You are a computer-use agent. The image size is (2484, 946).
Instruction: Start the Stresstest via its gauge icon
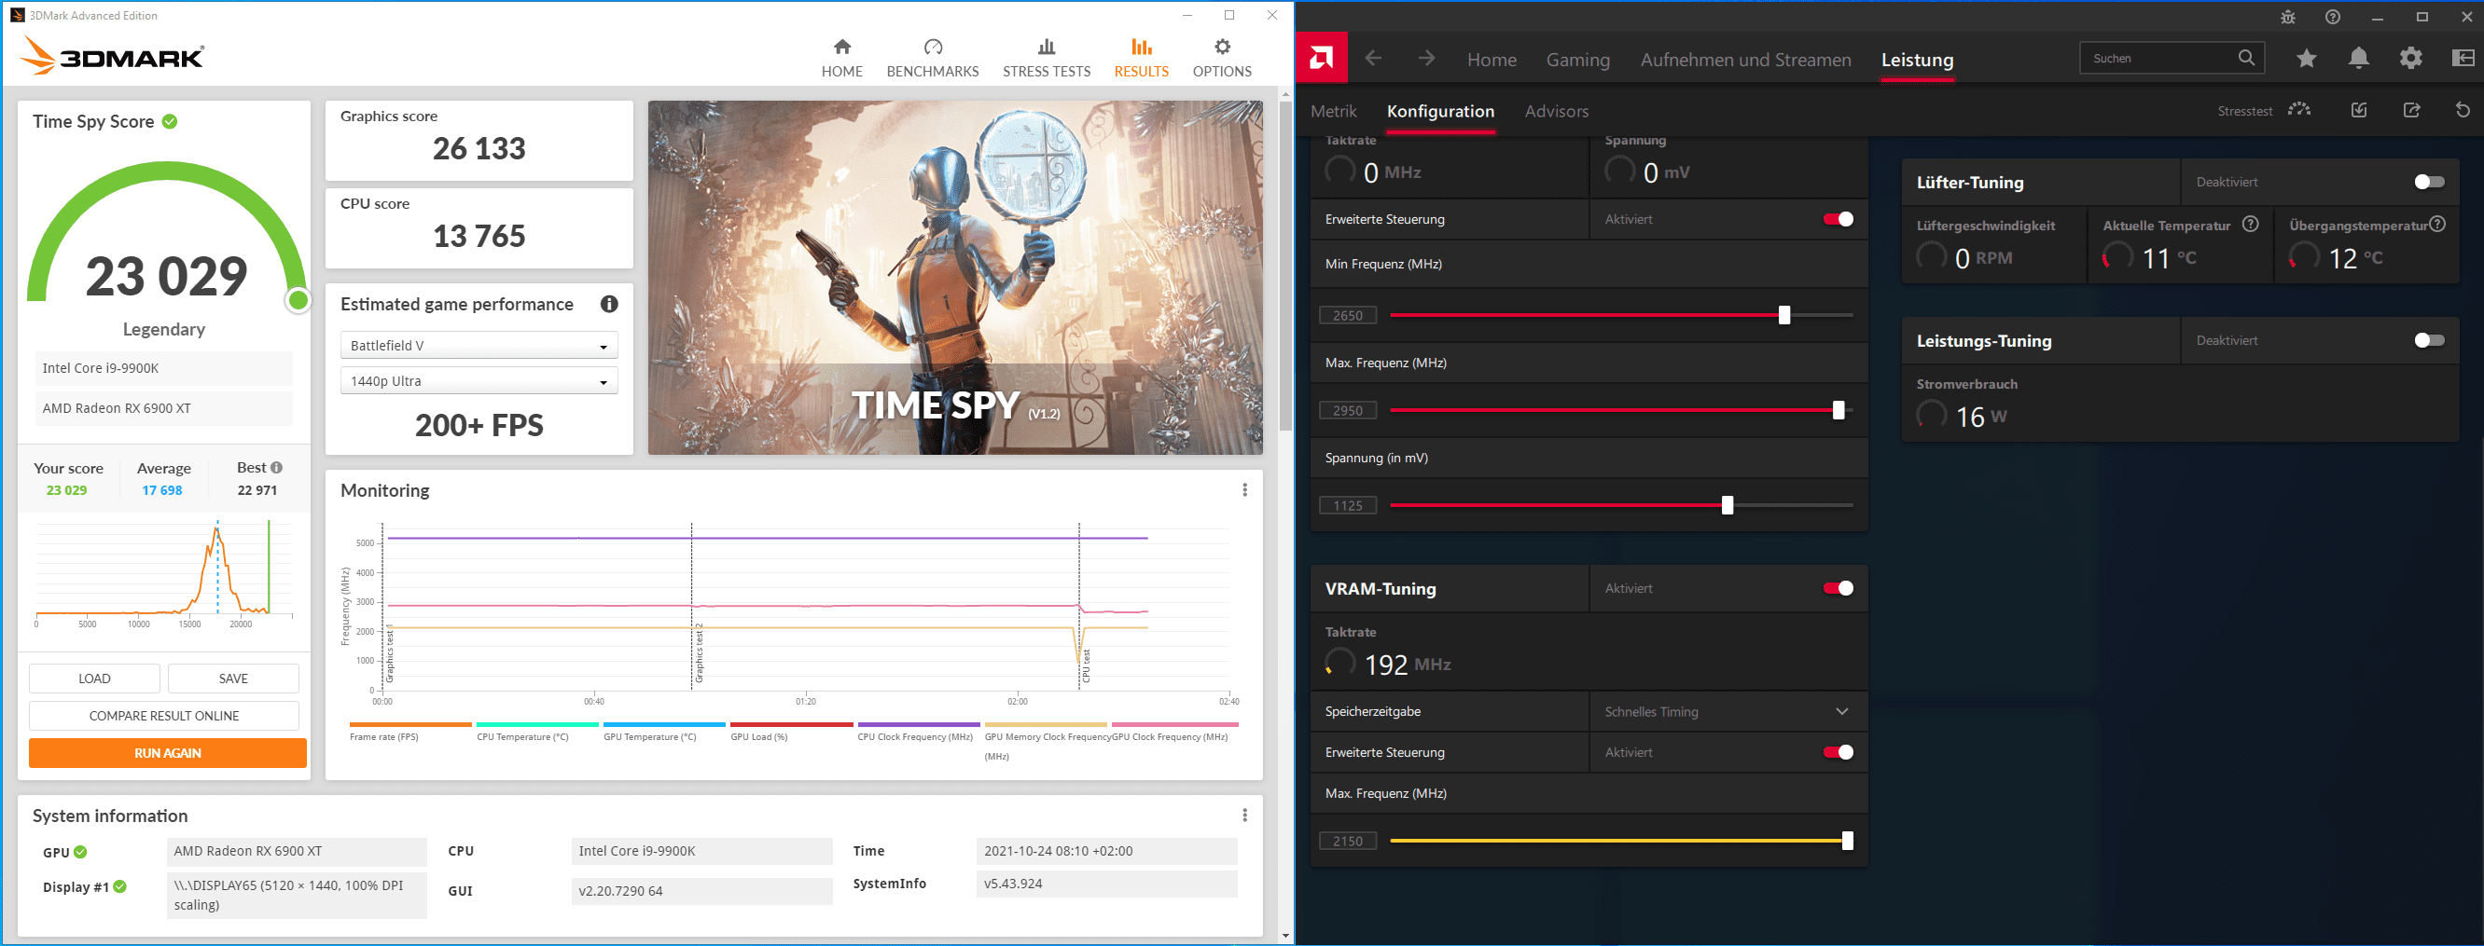click(x=2300, y=110)
